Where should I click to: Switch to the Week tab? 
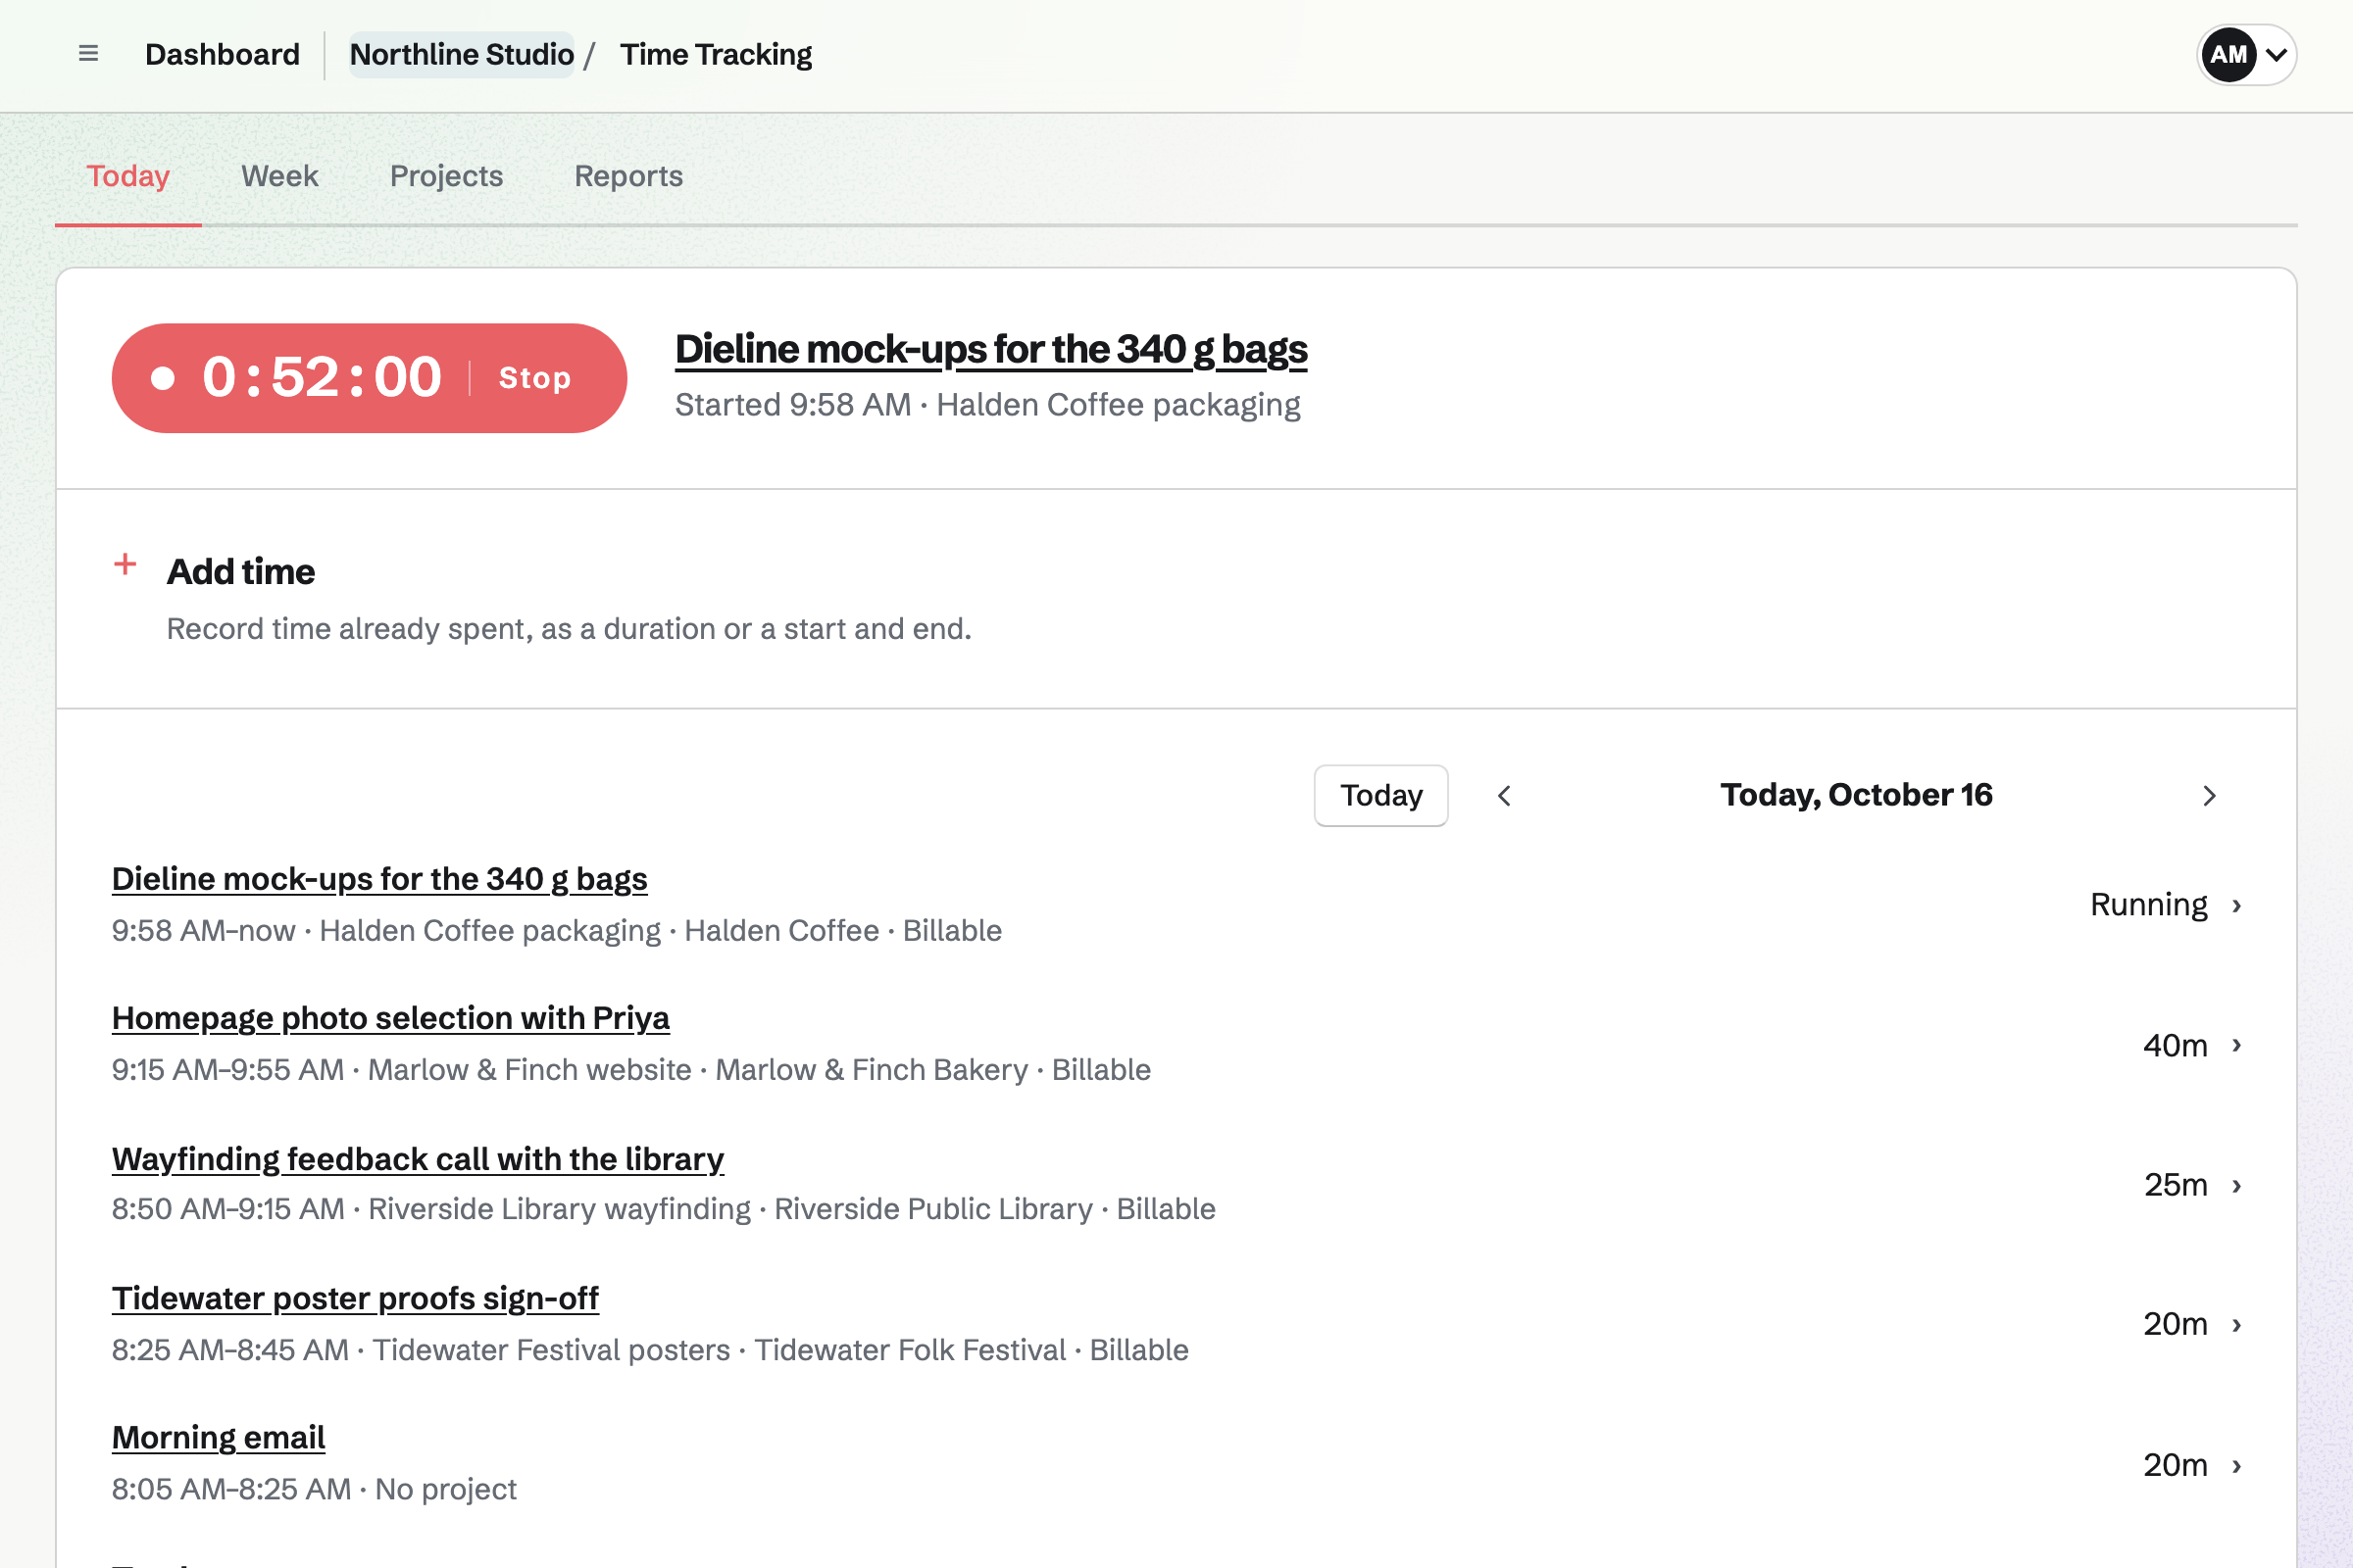pos(279,176)
